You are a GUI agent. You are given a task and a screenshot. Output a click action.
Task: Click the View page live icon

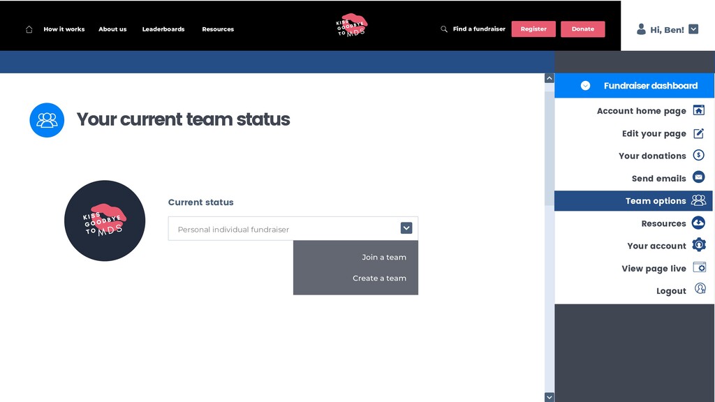click(699, 267)
